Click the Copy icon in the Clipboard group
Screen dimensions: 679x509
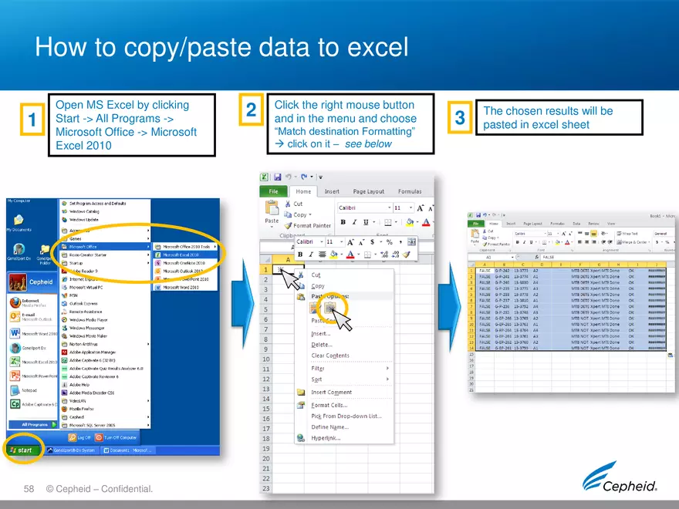tap(288, 214)
